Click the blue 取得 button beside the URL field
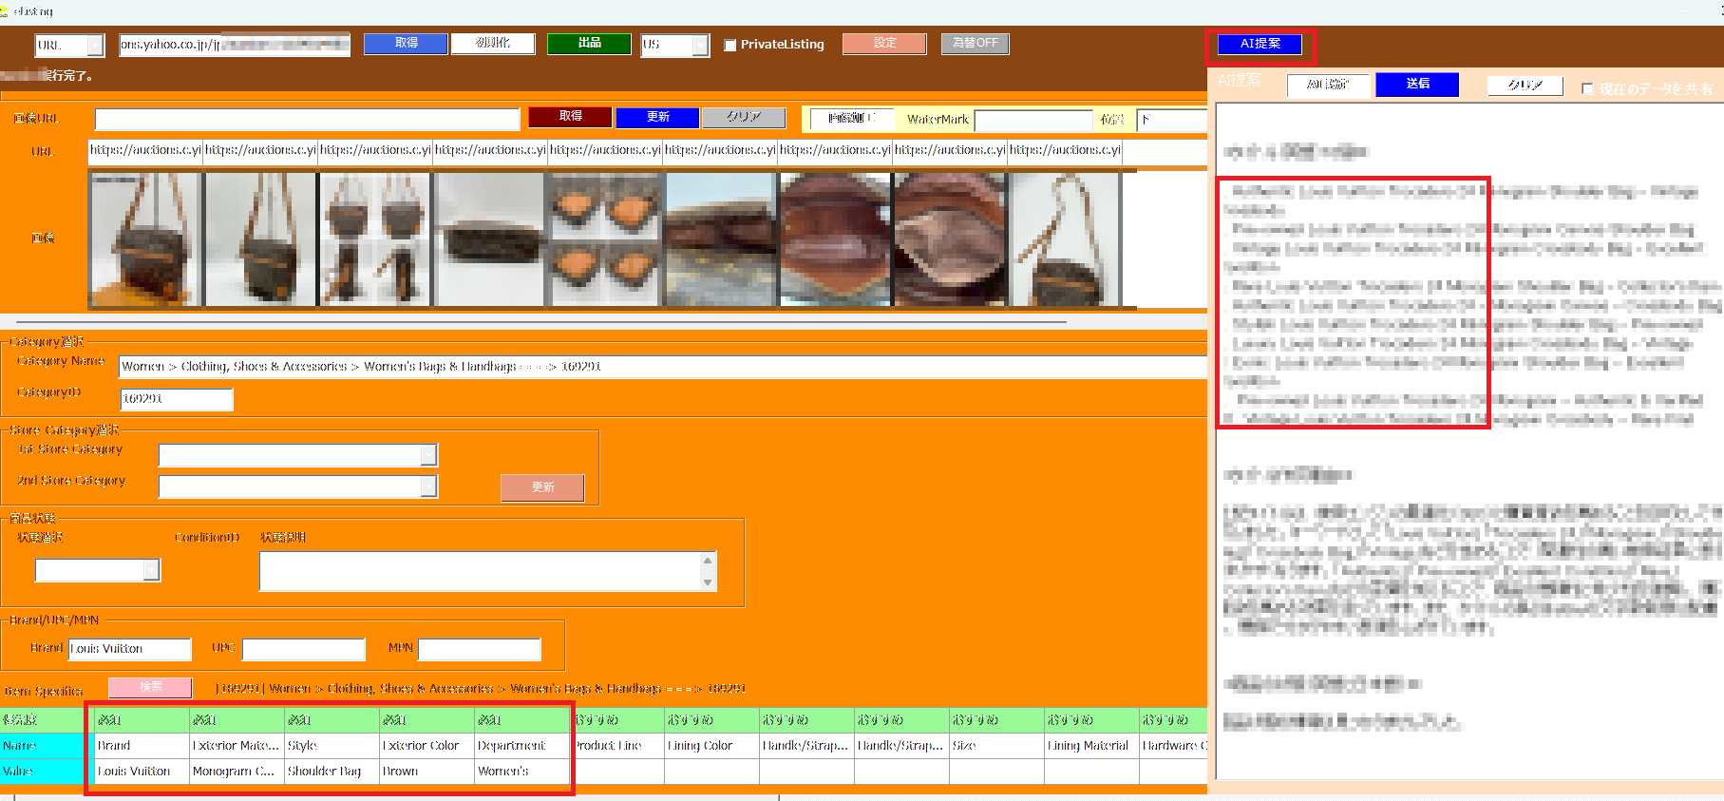The height and width of the screenshot is (801, 1724). click(x=406, y=44)
